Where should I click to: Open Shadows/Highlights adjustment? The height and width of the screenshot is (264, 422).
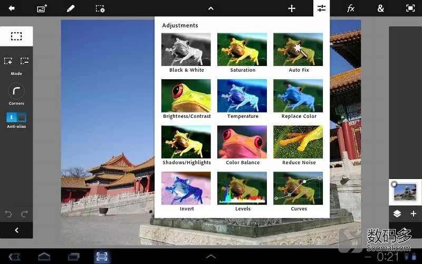[186, 146]
